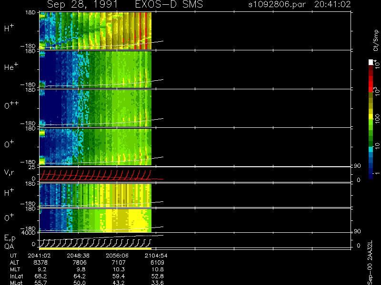Click the He+ panel label
The image size is (381, 285).
(x=10, y=66)
